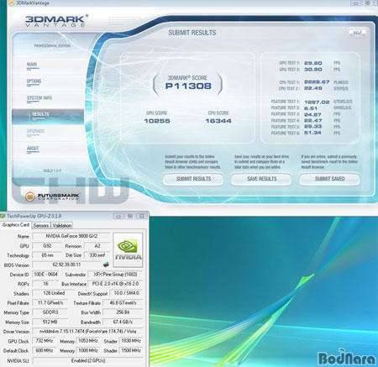Click the Professional Edition label
This screenshot has width=378, height=367.
52,45
